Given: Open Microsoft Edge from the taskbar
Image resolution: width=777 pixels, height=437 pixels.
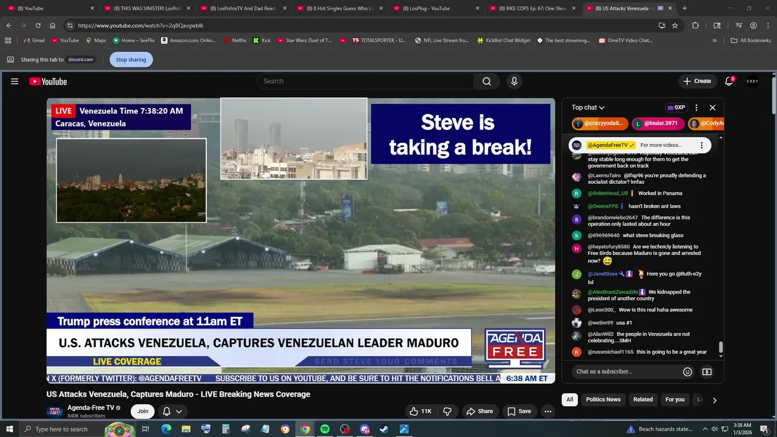Looking at the screenshot, I should [166, 429].
